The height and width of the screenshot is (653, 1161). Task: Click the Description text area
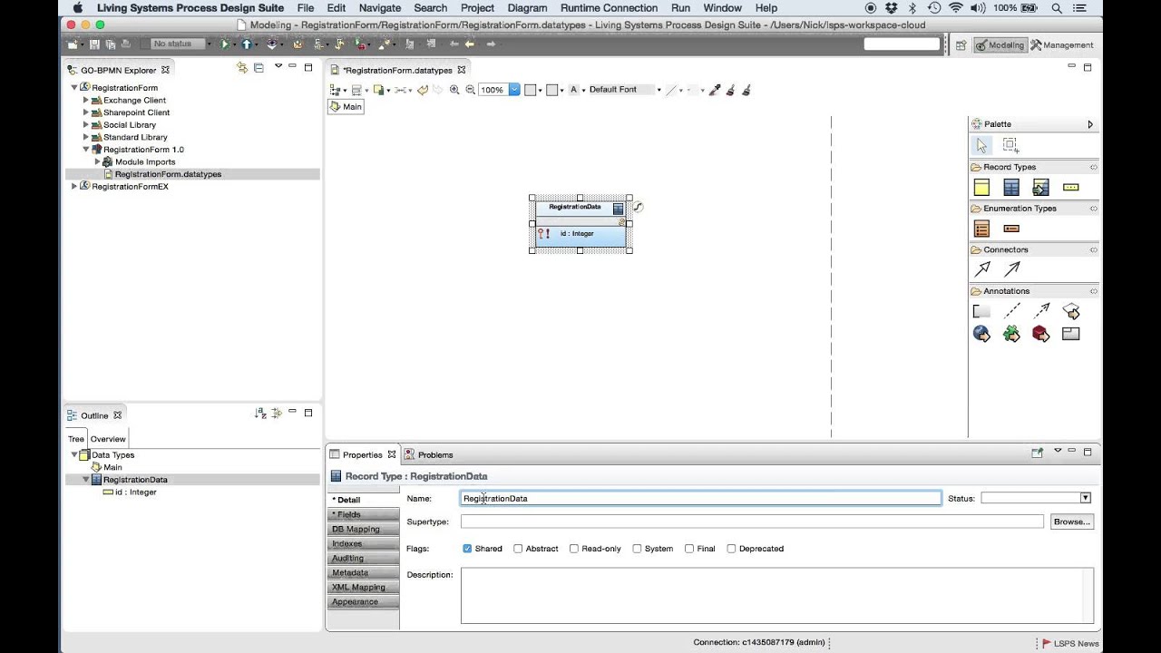[x=777, y=595]
